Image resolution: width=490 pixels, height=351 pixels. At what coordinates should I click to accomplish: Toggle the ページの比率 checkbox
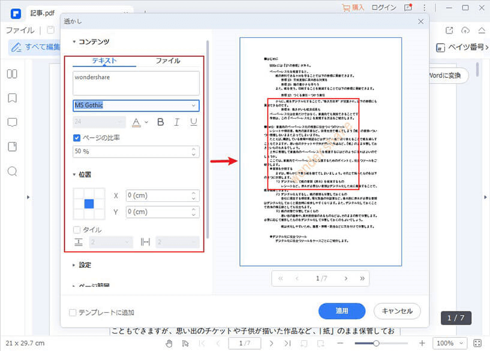tap(77, 138)
